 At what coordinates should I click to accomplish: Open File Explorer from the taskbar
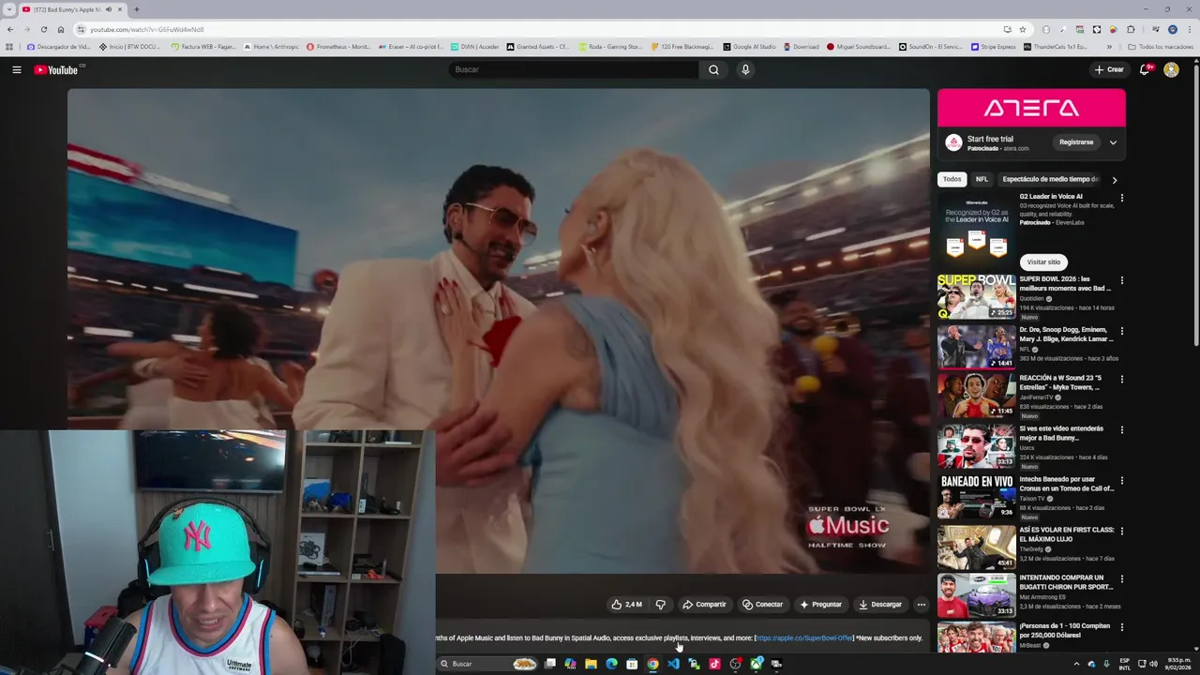point(591,664)
